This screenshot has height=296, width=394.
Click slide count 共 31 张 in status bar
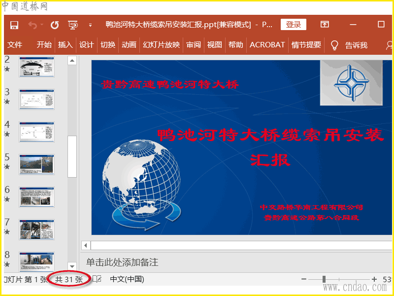[69, 279]
